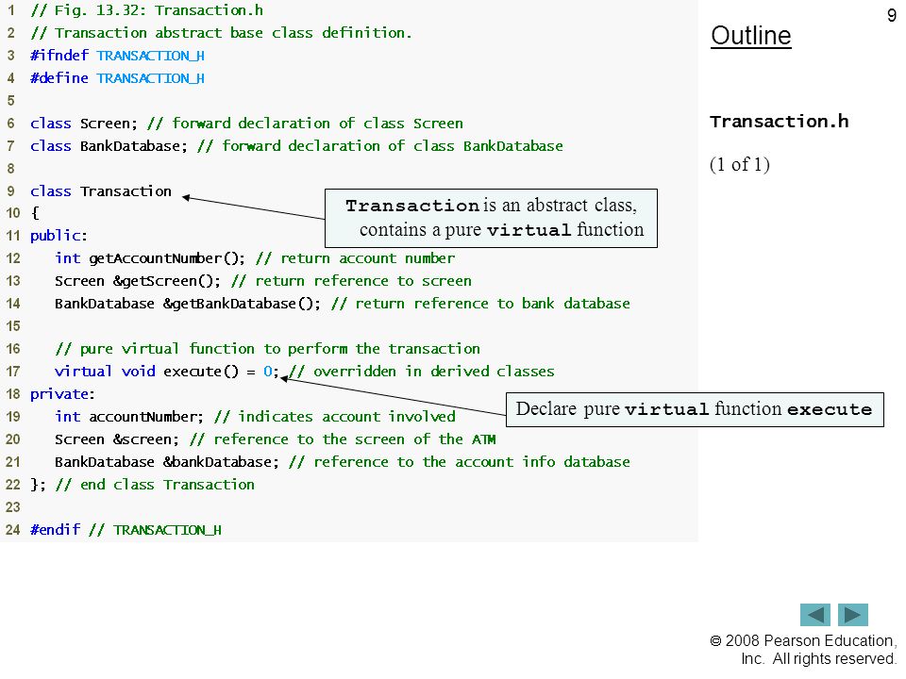The height and width of the screenshot is (679, 906).
Task: Go to the previous slide arrow
Action: (x=814, y=614)
